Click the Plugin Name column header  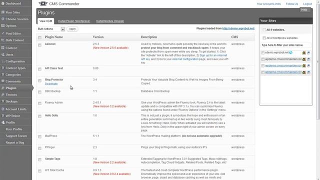click(x=54, y=37)
